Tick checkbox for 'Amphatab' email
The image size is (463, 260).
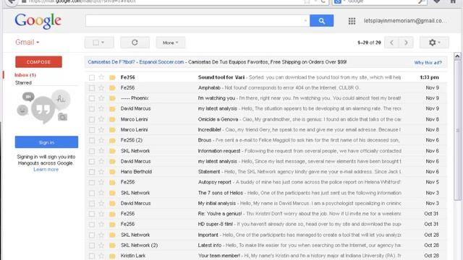[x=92, y=88]
